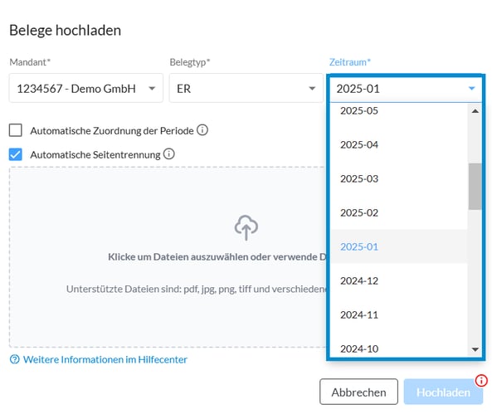The image size is (492, 414).
Task: Uncheck Automatische Seitentrennung checkbox
Action: pyautogui.click(x=16, y=154)
